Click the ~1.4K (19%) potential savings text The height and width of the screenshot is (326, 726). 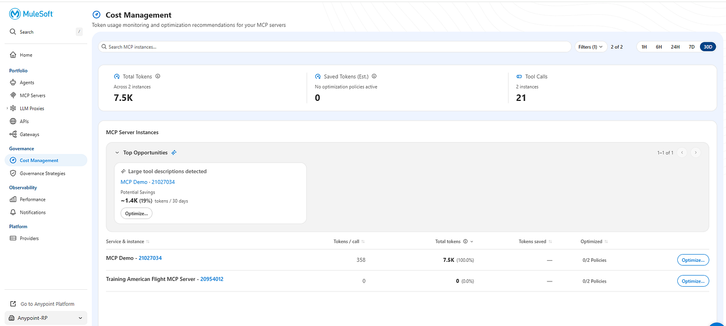coord(136,200)
